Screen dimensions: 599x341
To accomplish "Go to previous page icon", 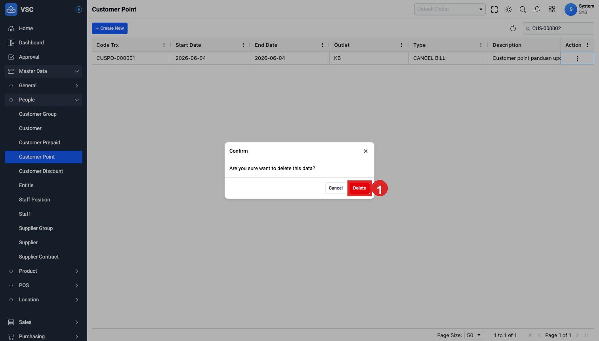I will click(x=539, y=335).
